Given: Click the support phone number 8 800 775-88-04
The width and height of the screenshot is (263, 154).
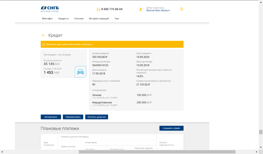Looking at the screenshot, I should click(x=112, y=9).
